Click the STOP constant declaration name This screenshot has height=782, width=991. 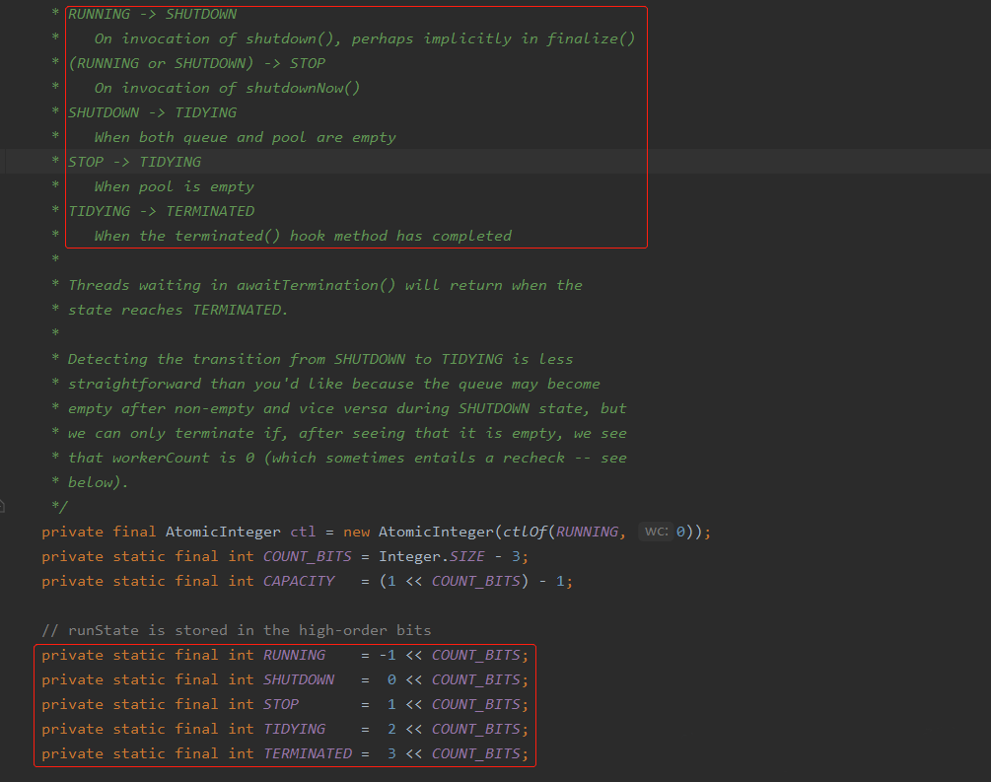click(x=281, y=704)
